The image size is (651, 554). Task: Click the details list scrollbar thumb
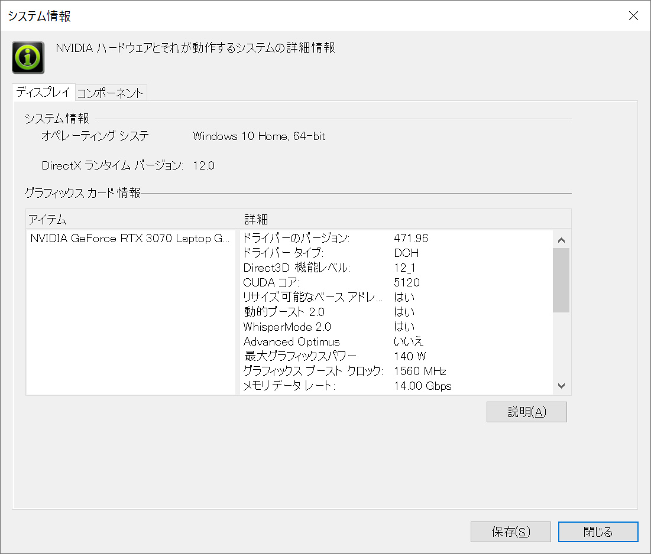tap(561, 280)
